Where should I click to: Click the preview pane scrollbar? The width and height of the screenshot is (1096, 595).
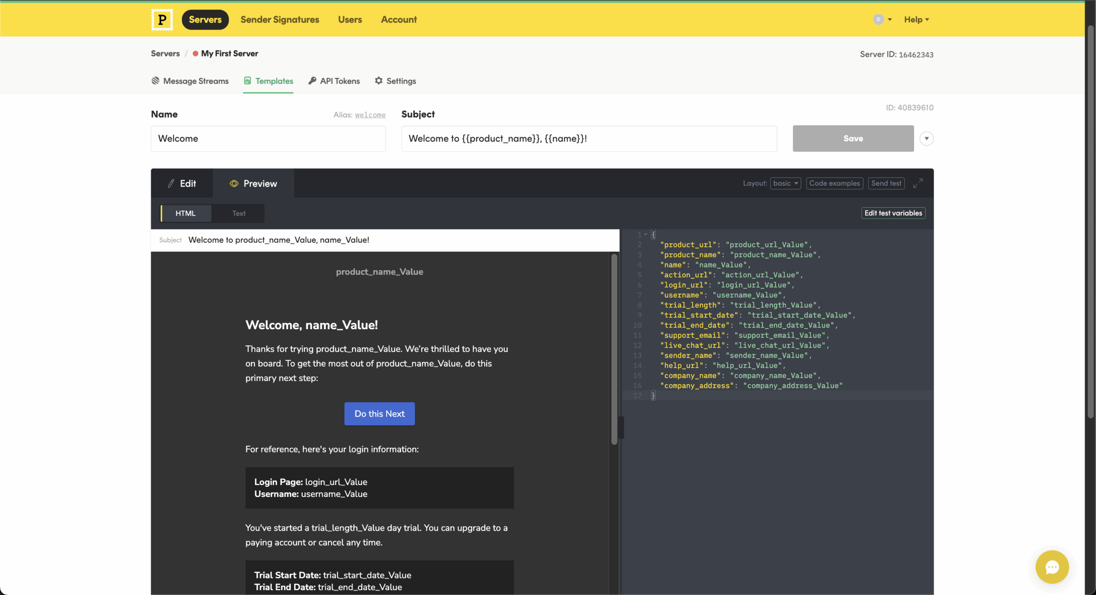click(x=614, y=349)
